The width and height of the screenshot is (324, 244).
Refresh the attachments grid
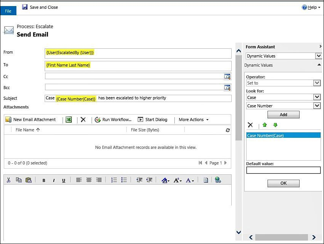(x=228, y=130)
